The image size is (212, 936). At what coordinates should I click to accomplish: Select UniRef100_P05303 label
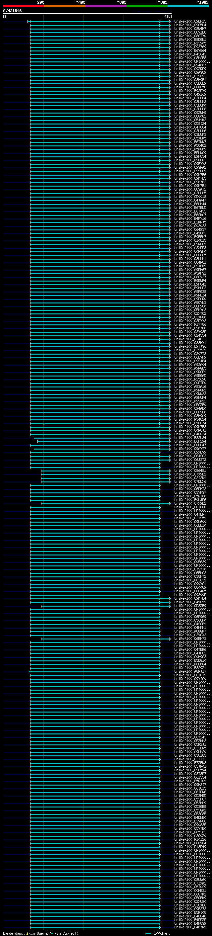pos(190,832)
